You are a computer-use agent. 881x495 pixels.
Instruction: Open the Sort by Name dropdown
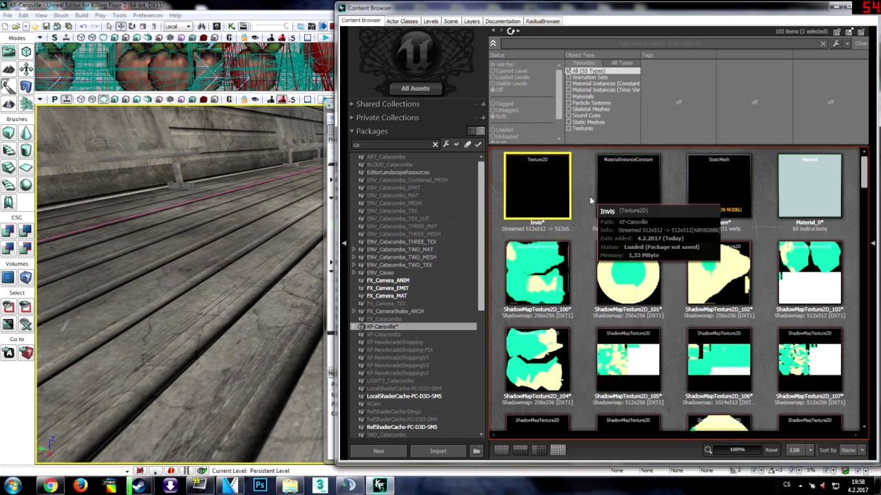853,450
